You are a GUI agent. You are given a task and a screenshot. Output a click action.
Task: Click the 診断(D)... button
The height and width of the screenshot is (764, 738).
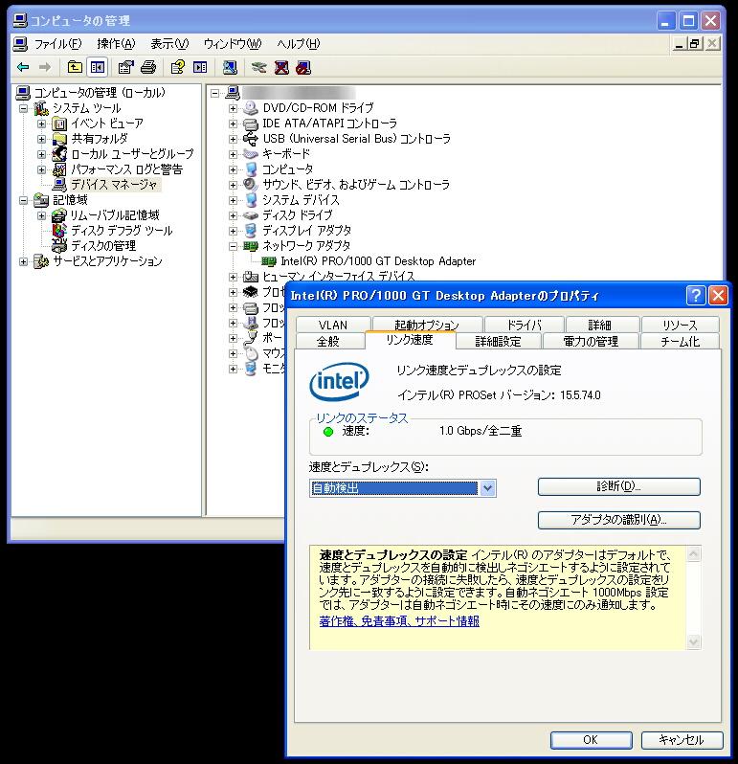pos(618,486)
